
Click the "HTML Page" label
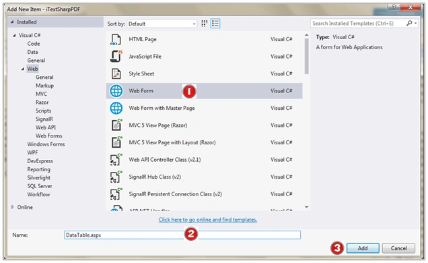[143, 39]
